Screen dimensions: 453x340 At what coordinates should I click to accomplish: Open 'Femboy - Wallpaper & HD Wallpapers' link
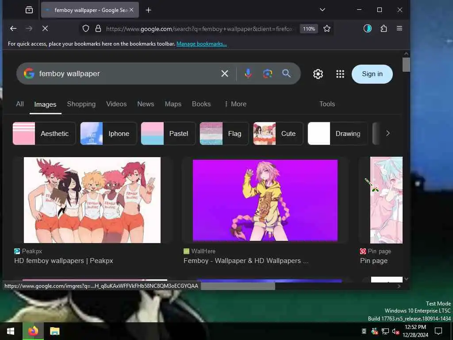(246, 261)
